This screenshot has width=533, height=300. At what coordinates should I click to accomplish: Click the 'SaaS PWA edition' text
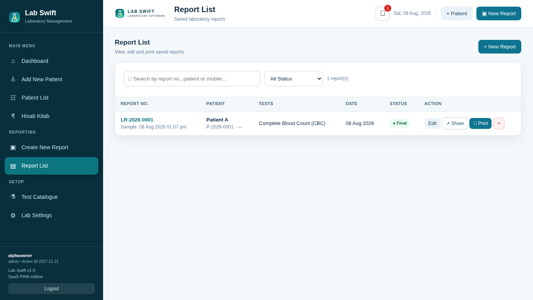[26, 277]
